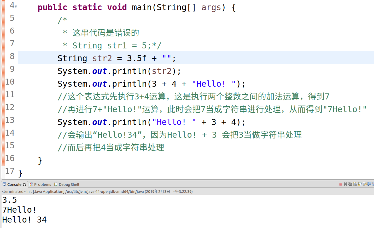Click comment '这串代码是错误的'

(106, 33)
